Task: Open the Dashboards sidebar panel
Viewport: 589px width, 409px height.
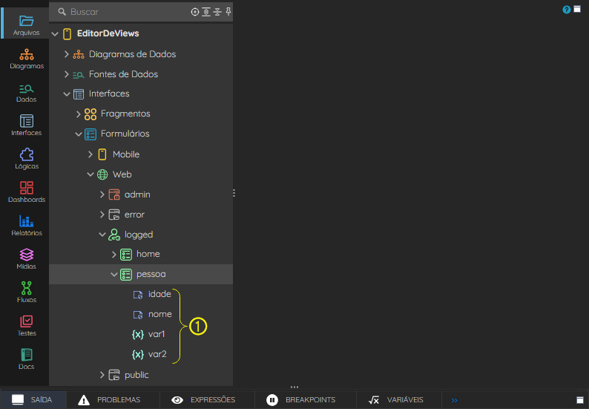Action: click(27, 192)
